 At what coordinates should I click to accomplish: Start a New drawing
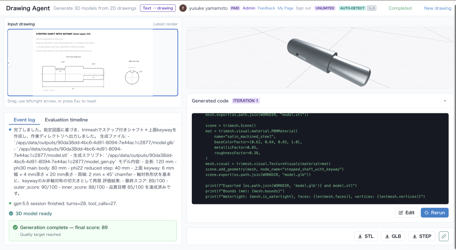click(x=437, y=8)
